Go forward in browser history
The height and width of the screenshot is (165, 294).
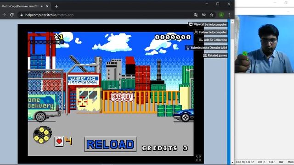(x=4, y=15)
